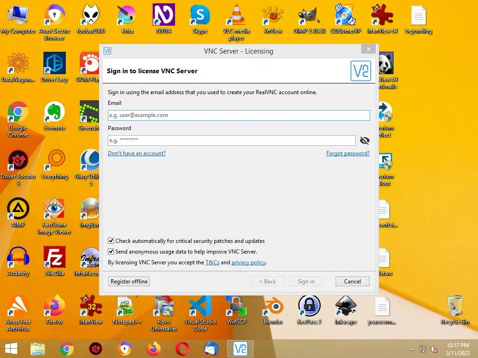Select the Notepad++ desktop icon
This screenshot has height=358, width=478.
pyautogui.click(x=127, y=310)
